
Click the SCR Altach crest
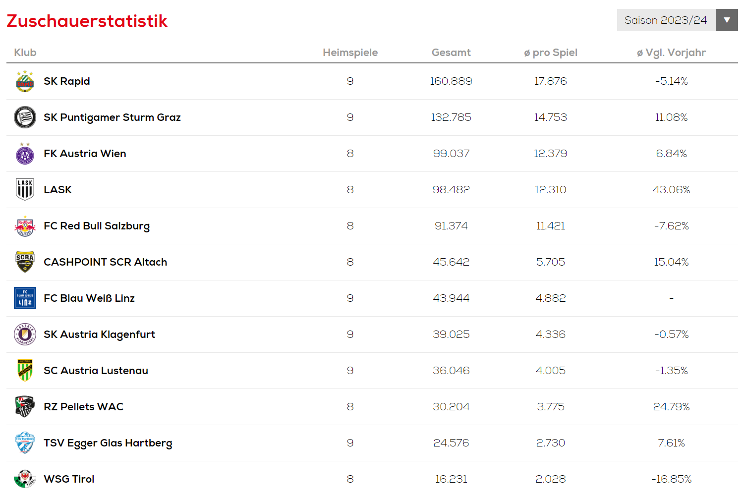25,262
